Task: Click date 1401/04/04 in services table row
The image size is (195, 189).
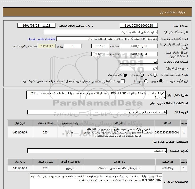Action: (20, 168)
